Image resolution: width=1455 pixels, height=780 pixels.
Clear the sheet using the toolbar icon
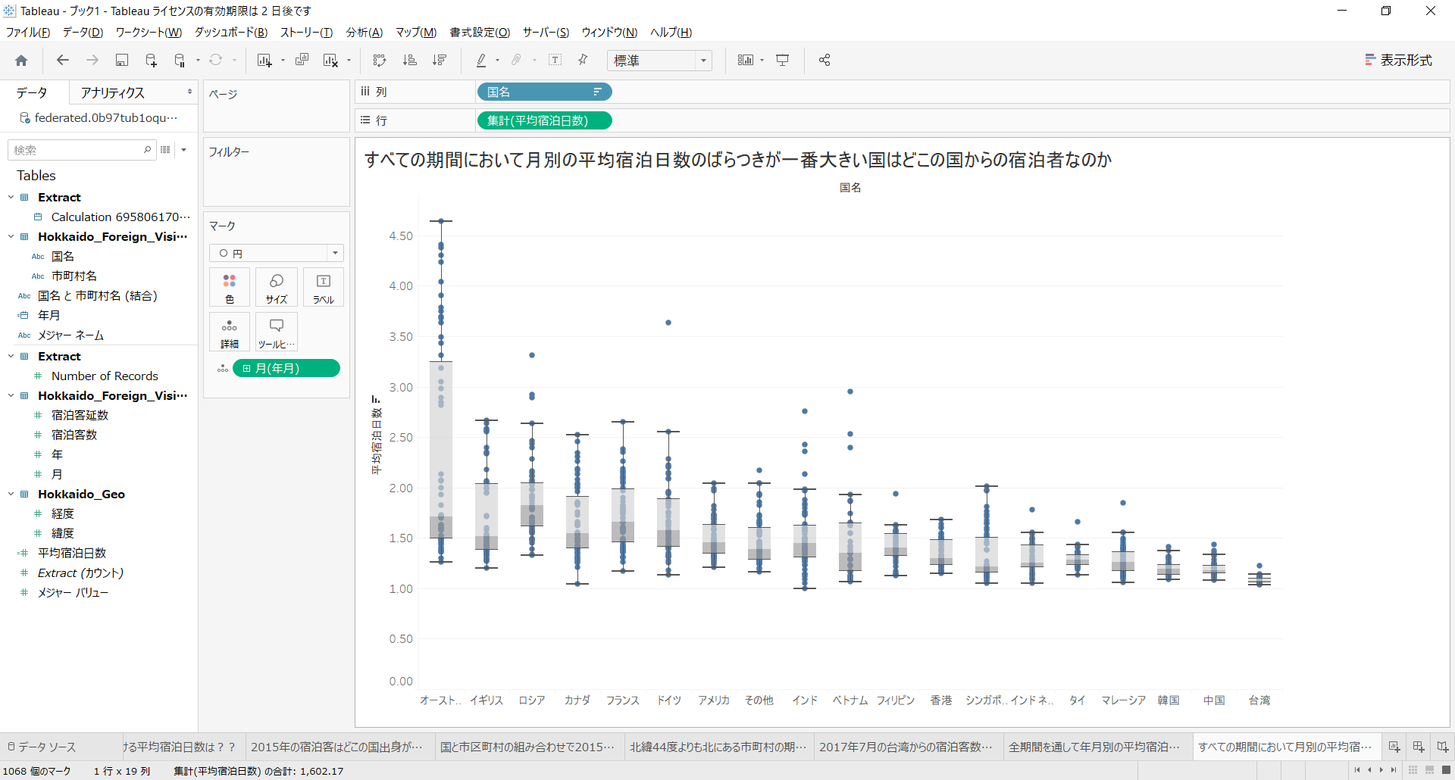330,61
